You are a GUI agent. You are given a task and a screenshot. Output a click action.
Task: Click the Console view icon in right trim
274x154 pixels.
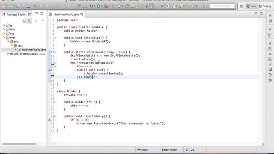270,69
